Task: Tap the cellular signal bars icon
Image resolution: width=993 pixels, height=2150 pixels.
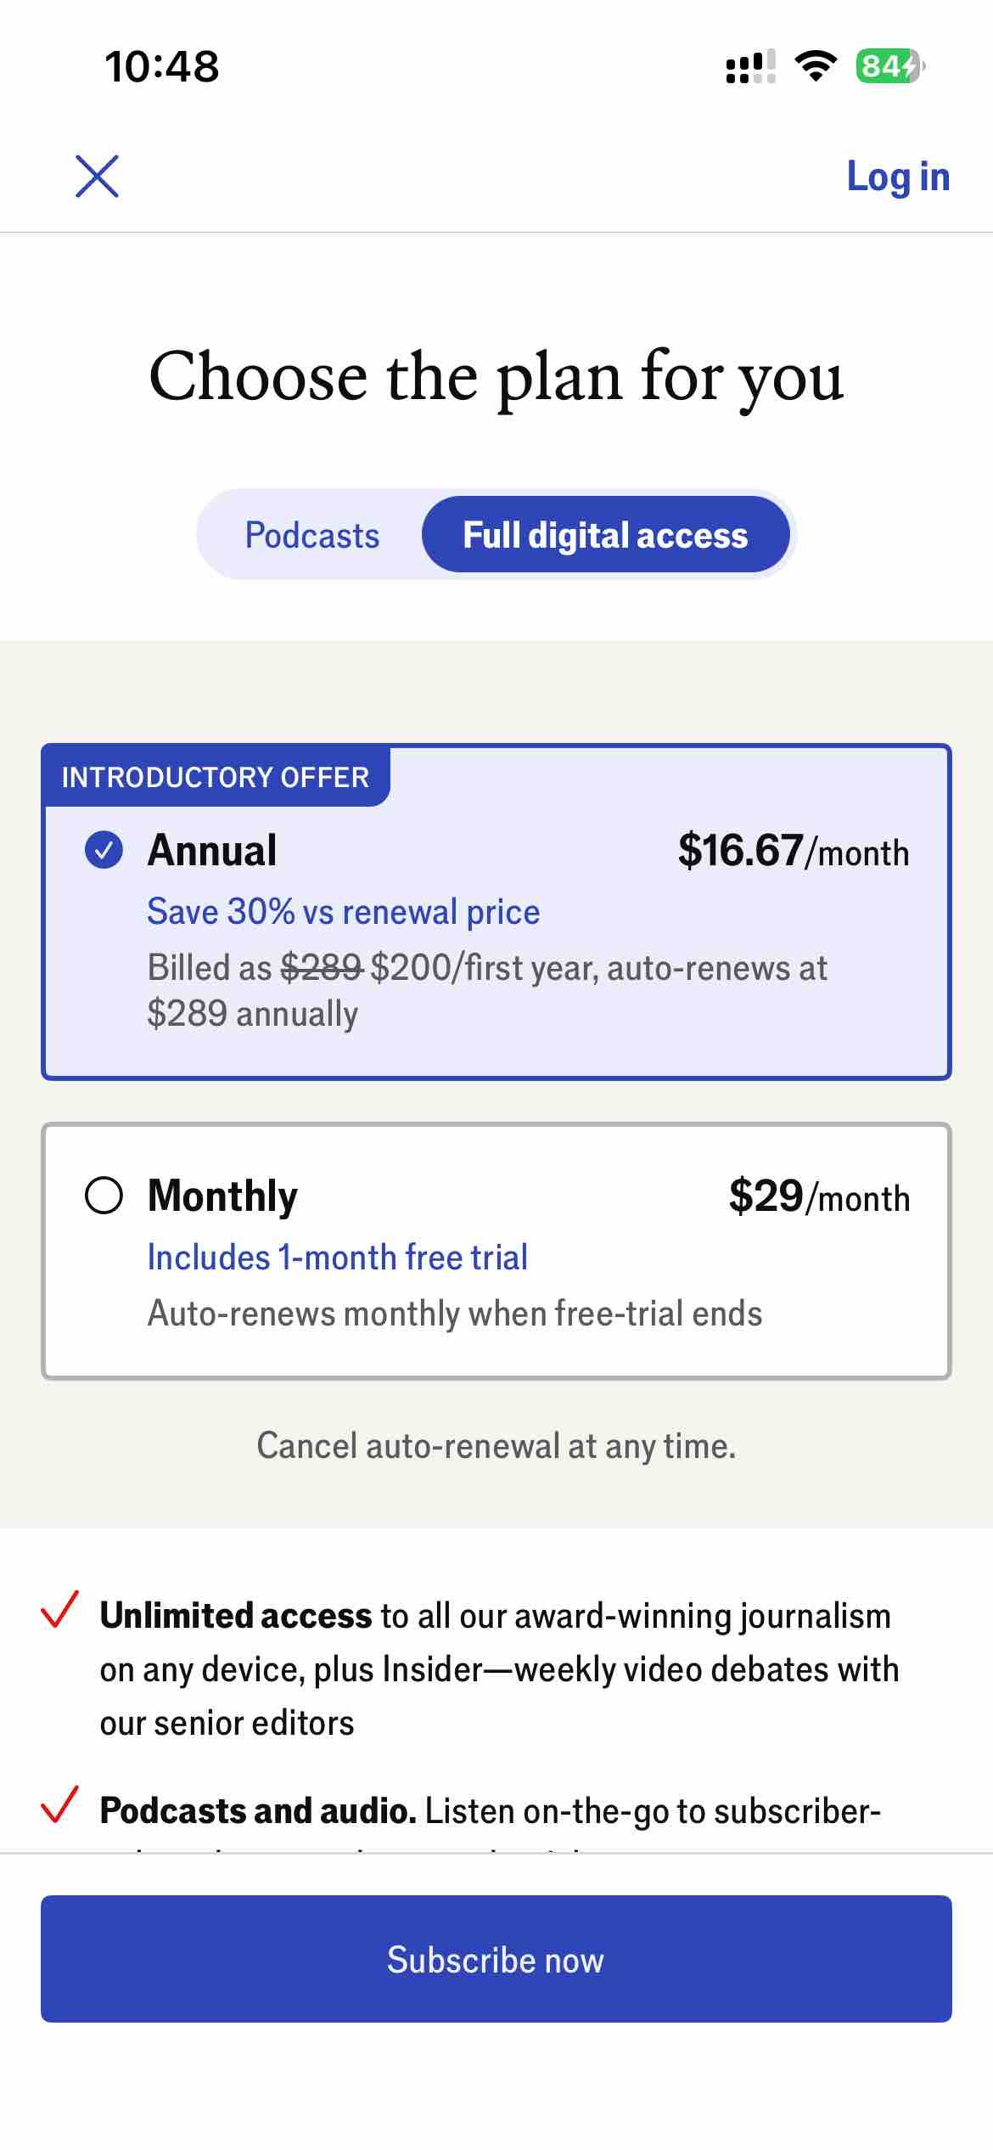Action: [x=750, y=66]
